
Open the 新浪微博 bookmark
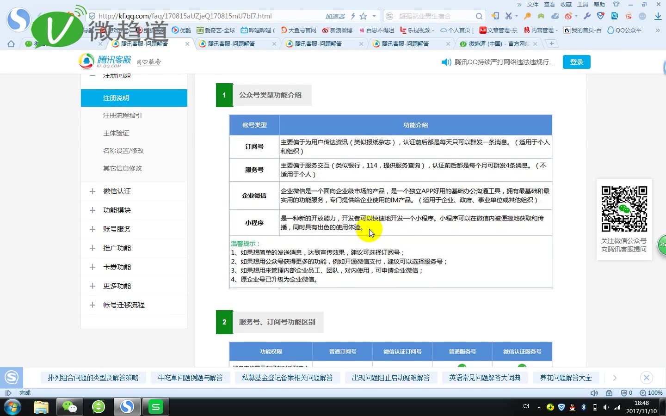(x=337, y=31)
